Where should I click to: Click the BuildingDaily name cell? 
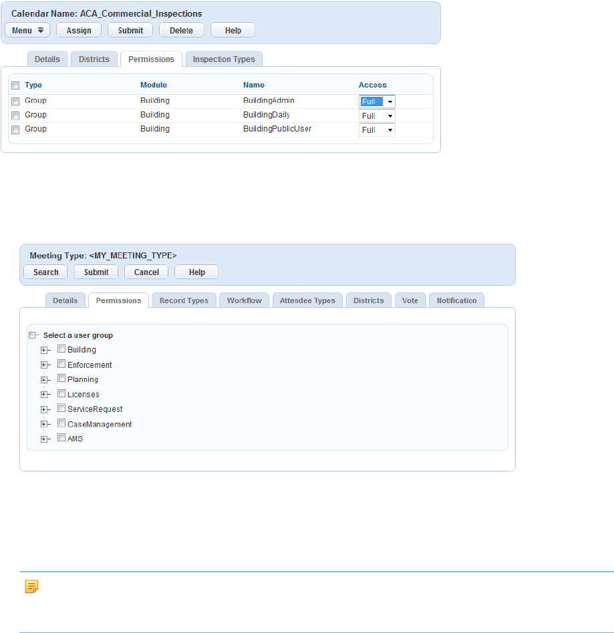click(x=266, y=115)
